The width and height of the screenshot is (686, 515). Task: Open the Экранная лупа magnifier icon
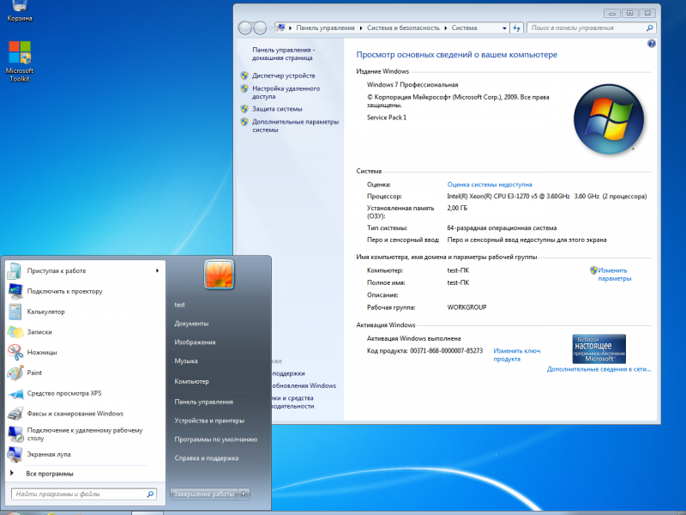tap(15, 454)
